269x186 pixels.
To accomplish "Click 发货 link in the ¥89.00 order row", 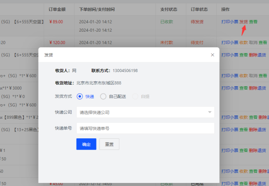I will point(244,22).
